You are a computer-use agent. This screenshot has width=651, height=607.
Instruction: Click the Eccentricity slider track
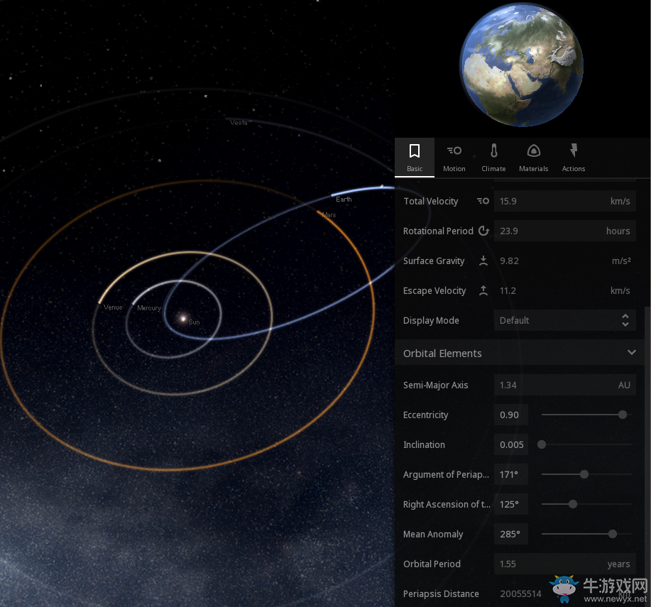(x=582, y=415)
